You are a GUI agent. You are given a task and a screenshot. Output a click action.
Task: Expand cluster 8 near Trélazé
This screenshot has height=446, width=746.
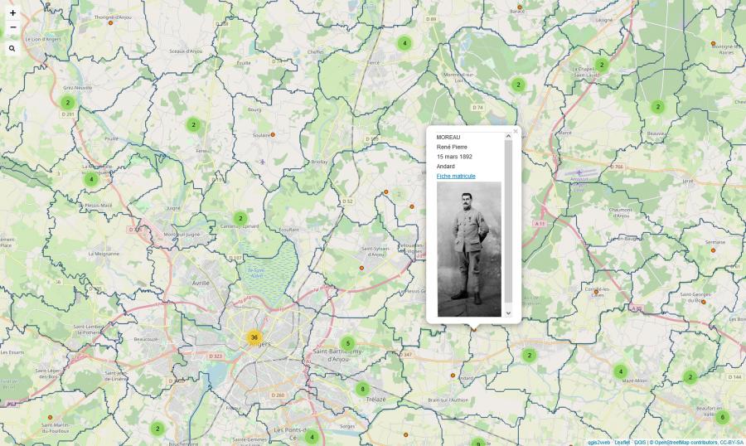click(x=362, y=389)
